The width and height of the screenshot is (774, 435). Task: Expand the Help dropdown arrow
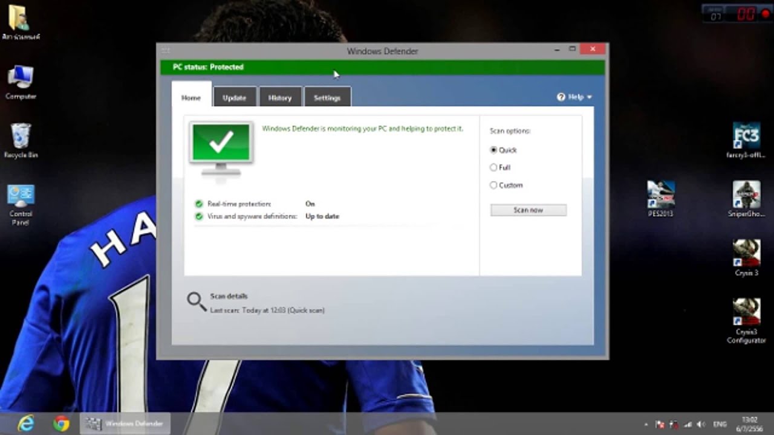tap(589, 97)
